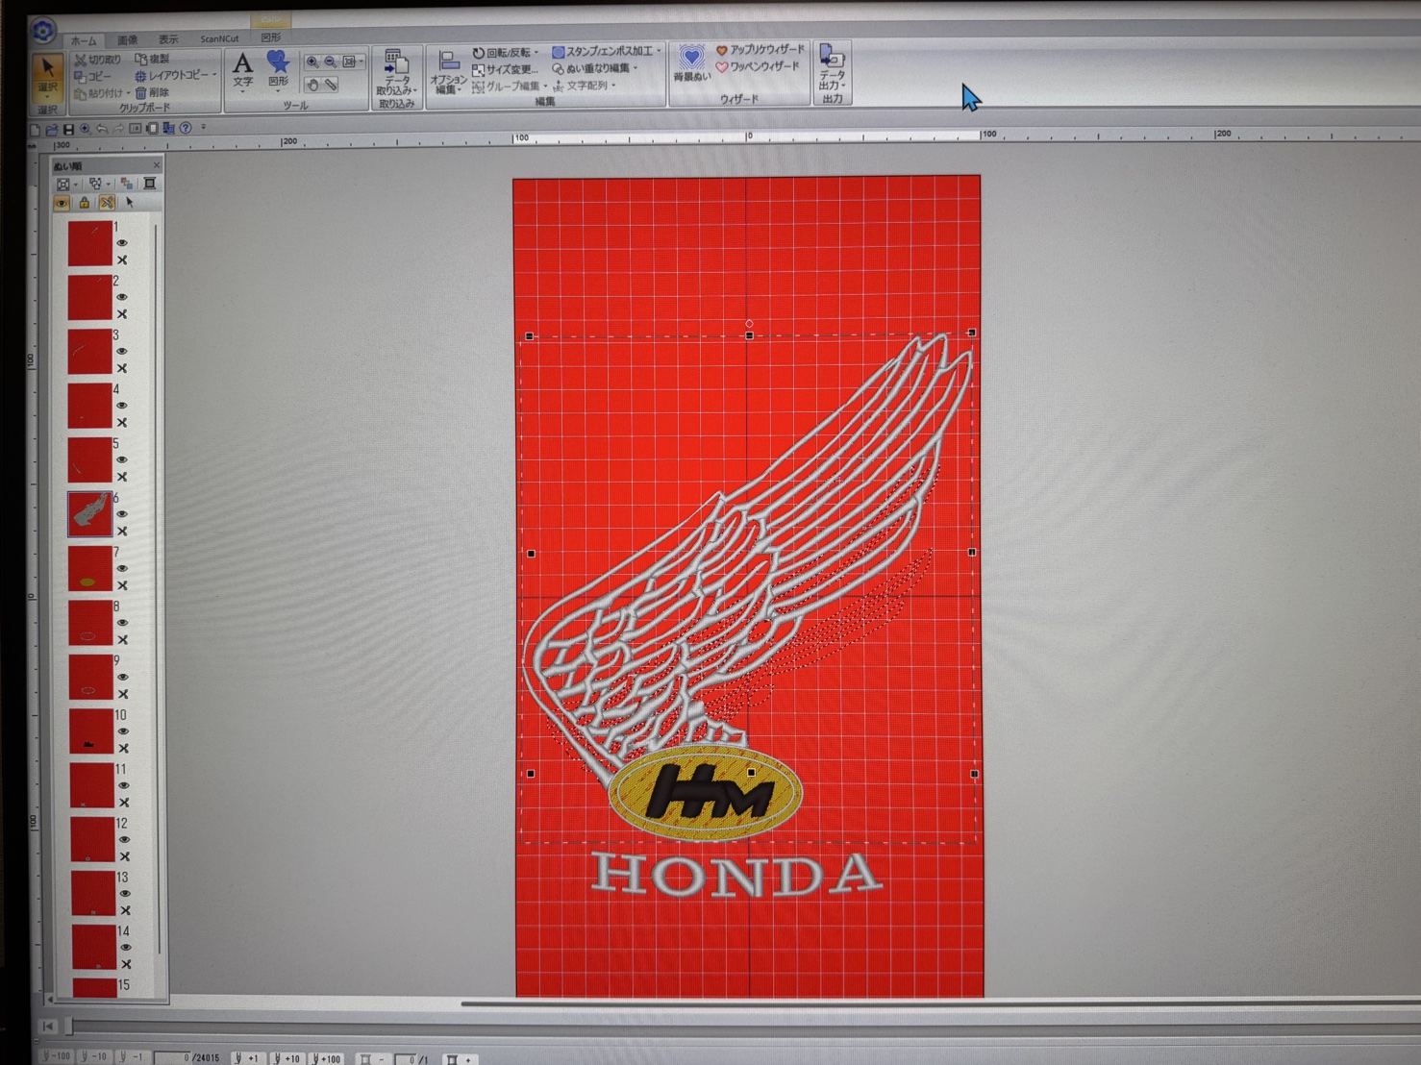The image size is (1421, 1065).
Task: Click save icon in quick access bar
Action: (68, 129)
